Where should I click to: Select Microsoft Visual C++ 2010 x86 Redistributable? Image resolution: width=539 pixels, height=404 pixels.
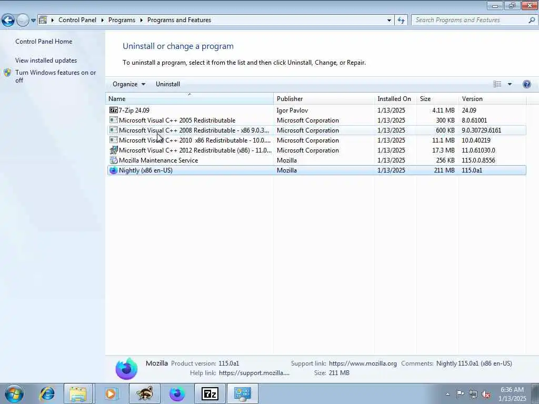point(316,140)
